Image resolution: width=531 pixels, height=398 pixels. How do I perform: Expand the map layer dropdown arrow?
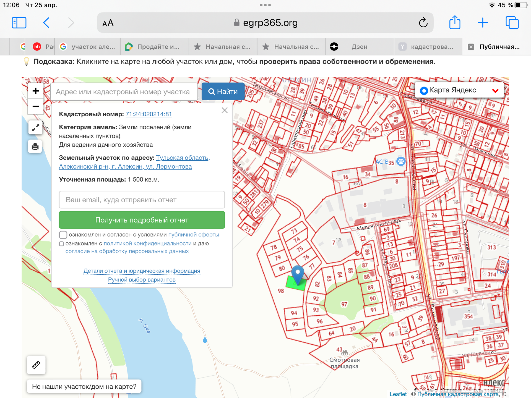tap(495, 91)
